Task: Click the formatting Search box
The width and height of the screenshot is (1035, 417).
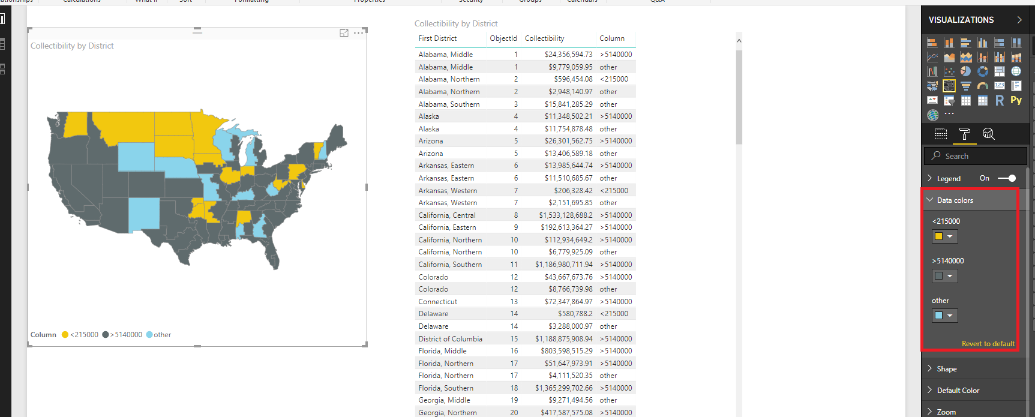Action: click(976, 156)
